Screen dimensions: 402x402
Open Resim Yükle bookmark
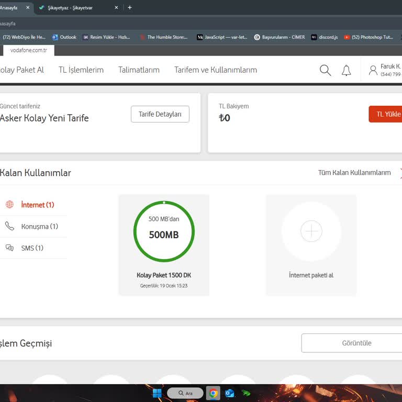pyautogui.click(x=106, y=37)
